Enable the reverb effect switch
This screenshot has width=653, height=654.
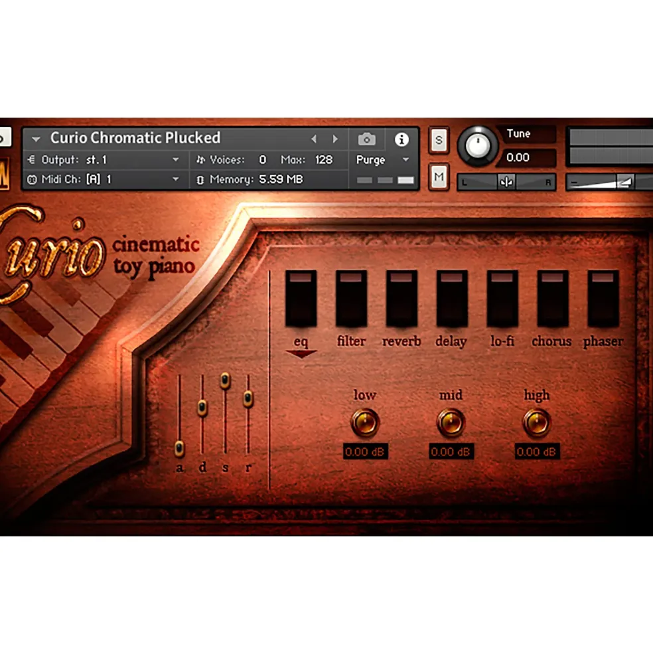coord(401,298)
